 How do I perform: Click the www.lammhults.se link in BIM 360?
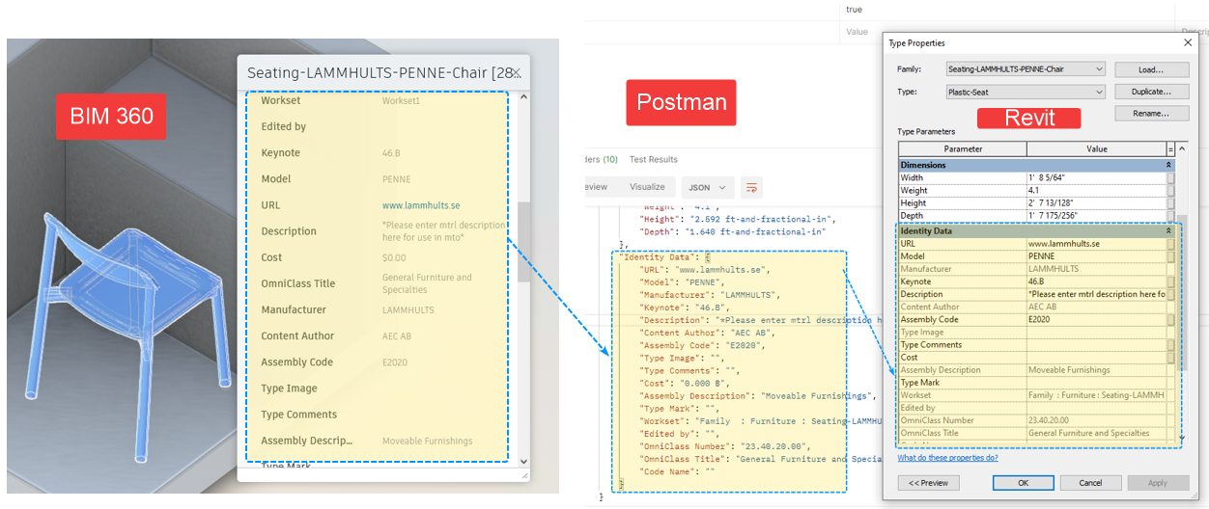pyautogui.click(x=420, y=205)
